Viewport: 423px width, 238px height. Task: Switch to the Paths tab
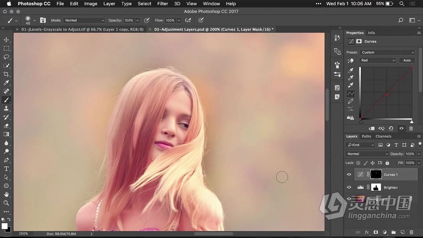tap(366, 136)
